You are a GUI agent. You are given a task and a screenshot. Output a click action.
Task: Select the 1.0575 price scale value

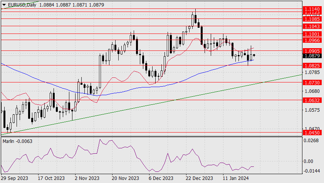312,110
